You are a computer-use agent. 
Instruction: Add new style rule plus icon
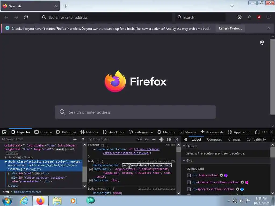[x=154, y=139]
